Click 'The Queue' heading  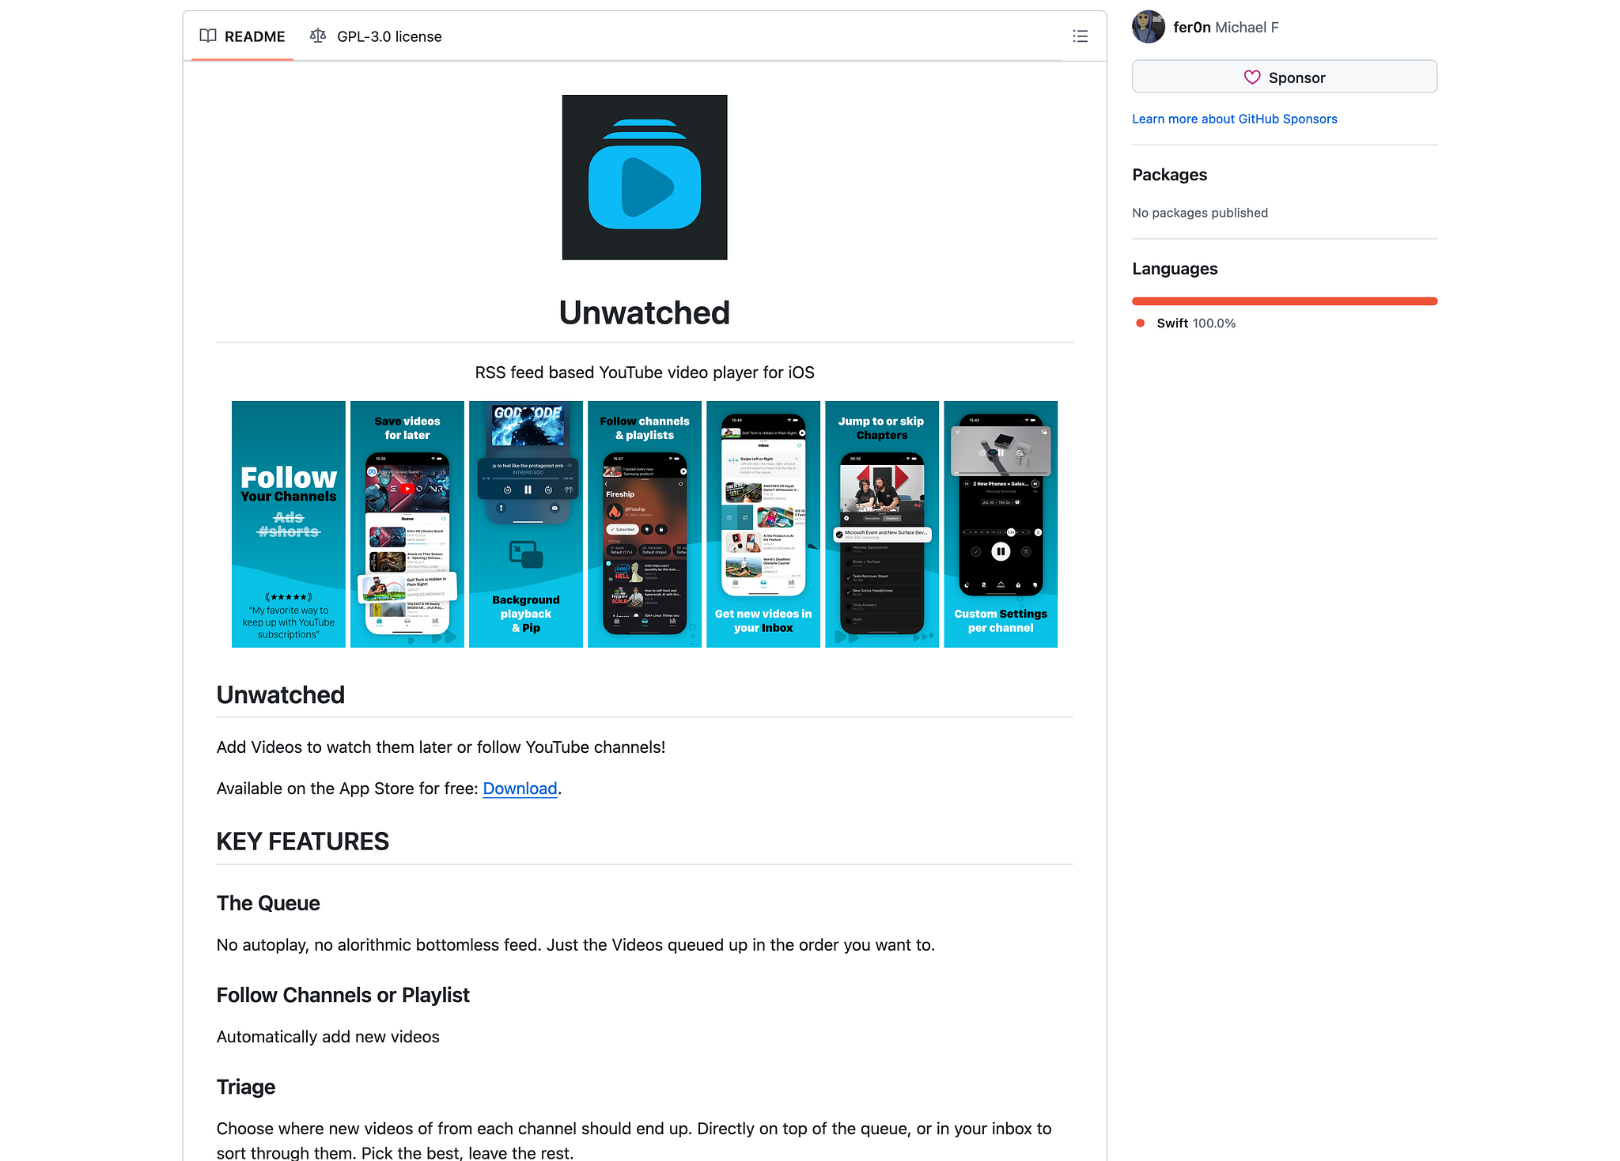click(268, 903)
